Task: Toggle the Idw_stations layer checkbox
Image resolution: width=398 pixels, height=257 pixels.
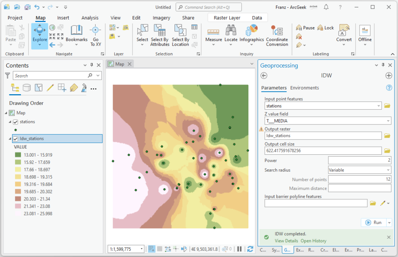Action: click(x=16, y=139)
